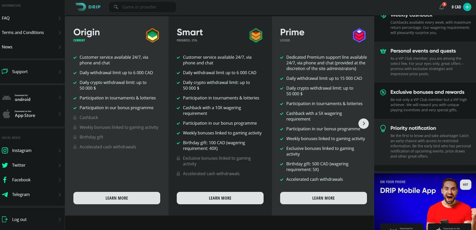The image size is (476, 230).
Task: Click the Log out icon
Action: (x=5, y=219)
